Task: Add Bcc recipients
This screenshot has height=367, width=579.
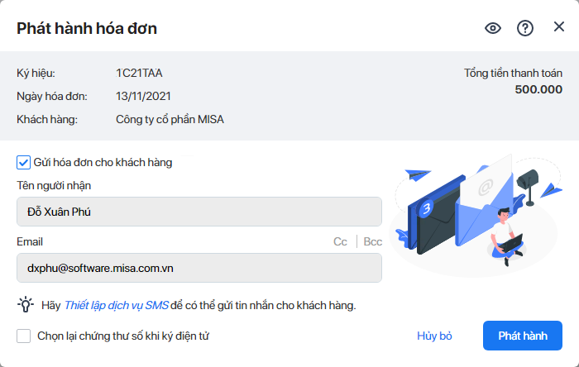Action: [373, 242]
